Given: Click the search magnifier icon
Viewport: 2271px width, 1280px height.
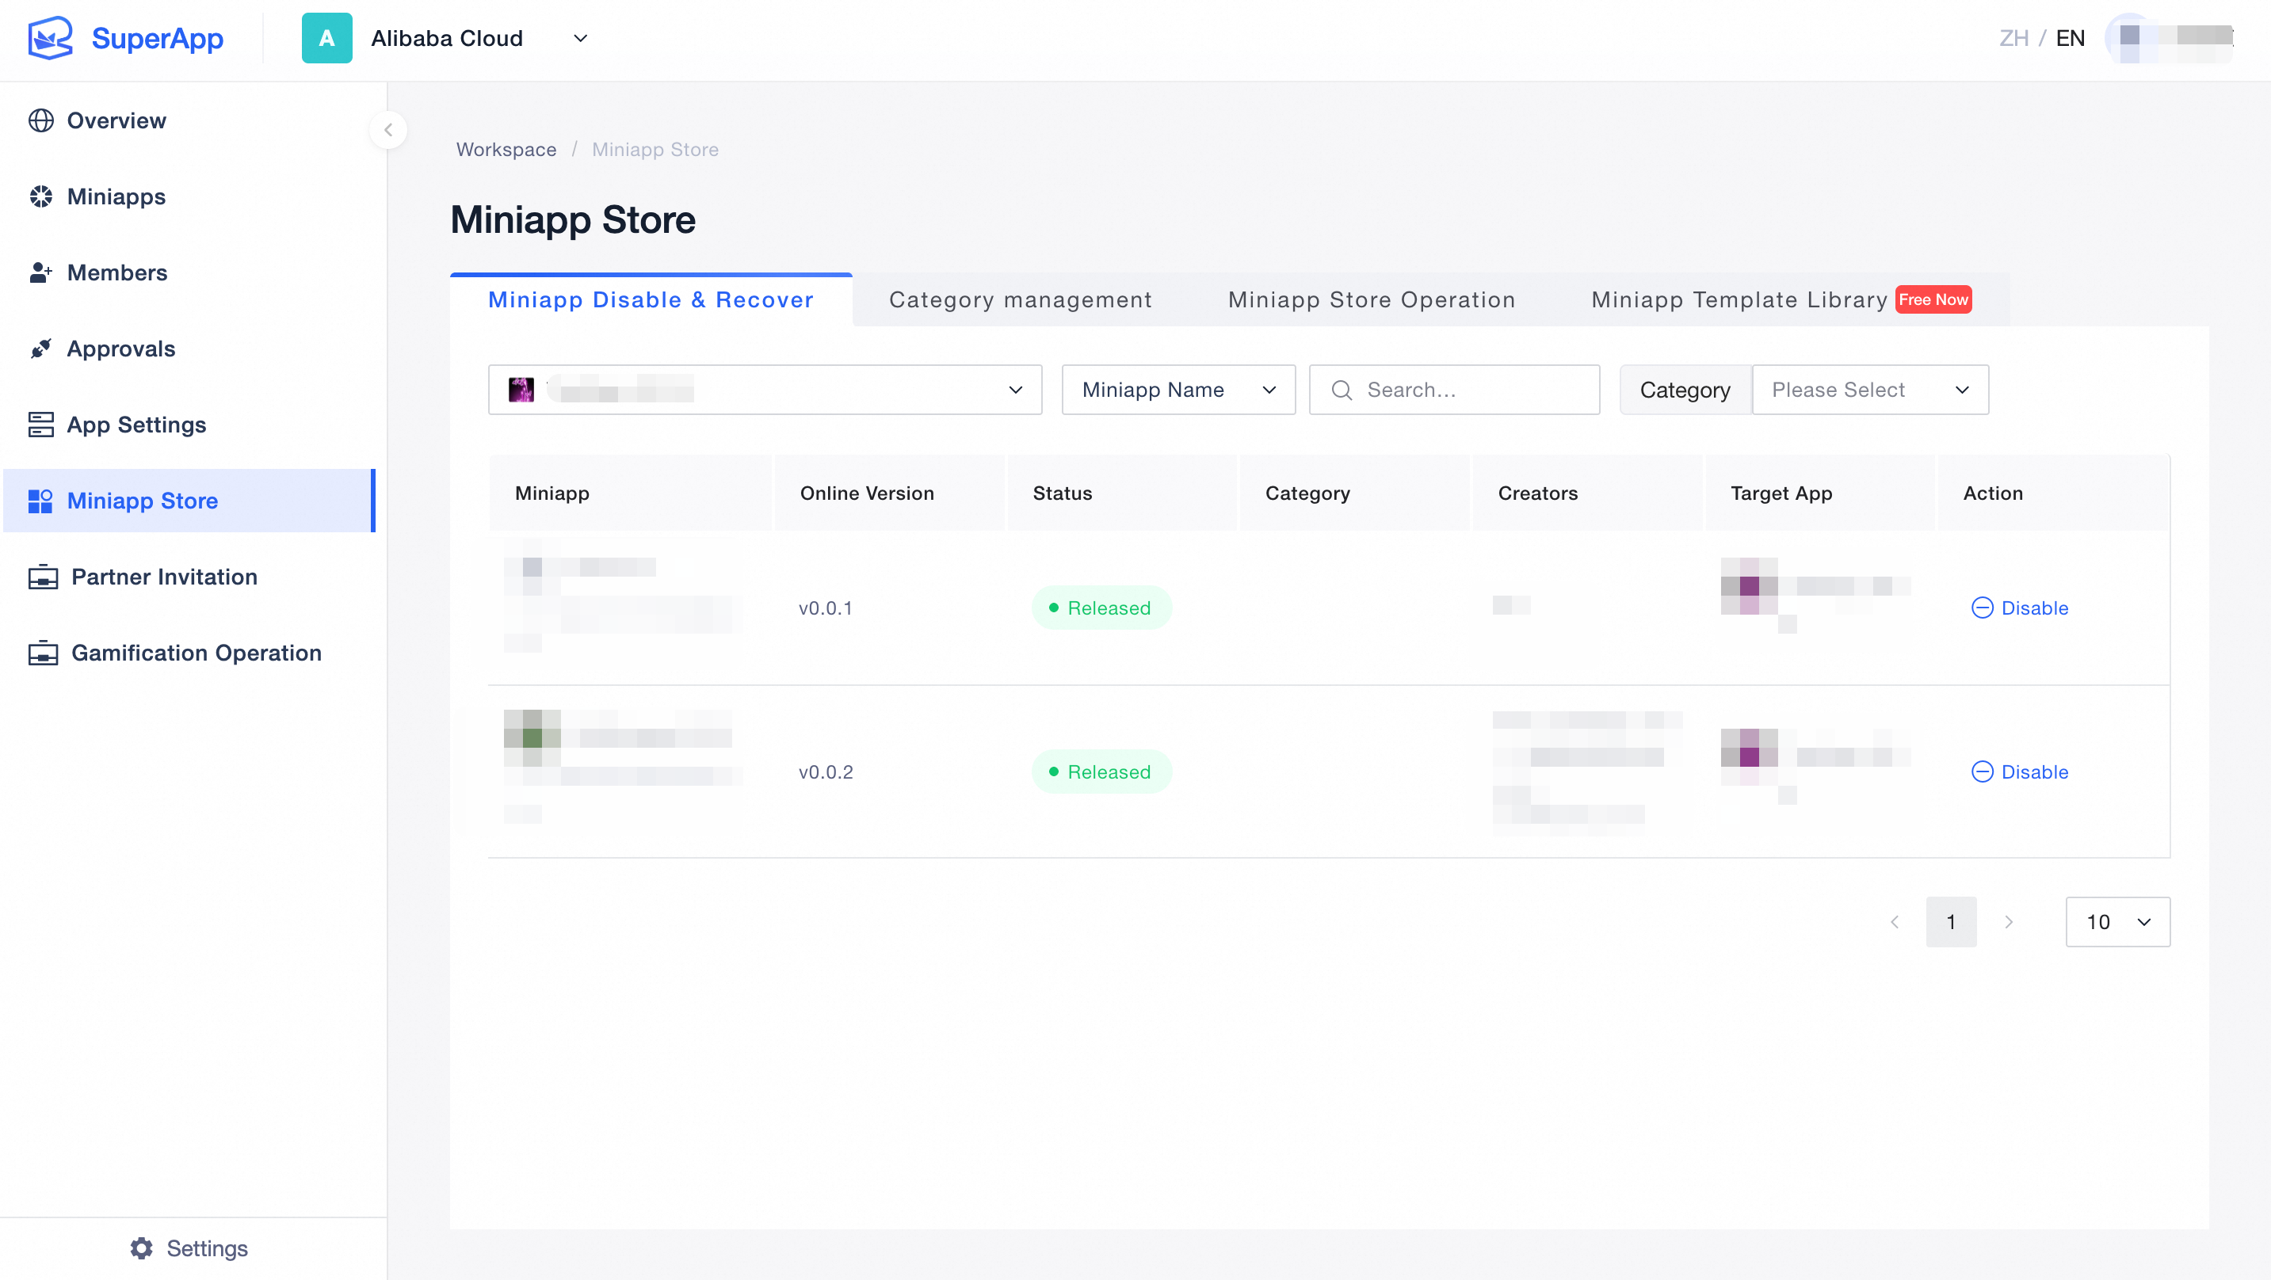Looking at the screenshot, I should coord(1342,390).
